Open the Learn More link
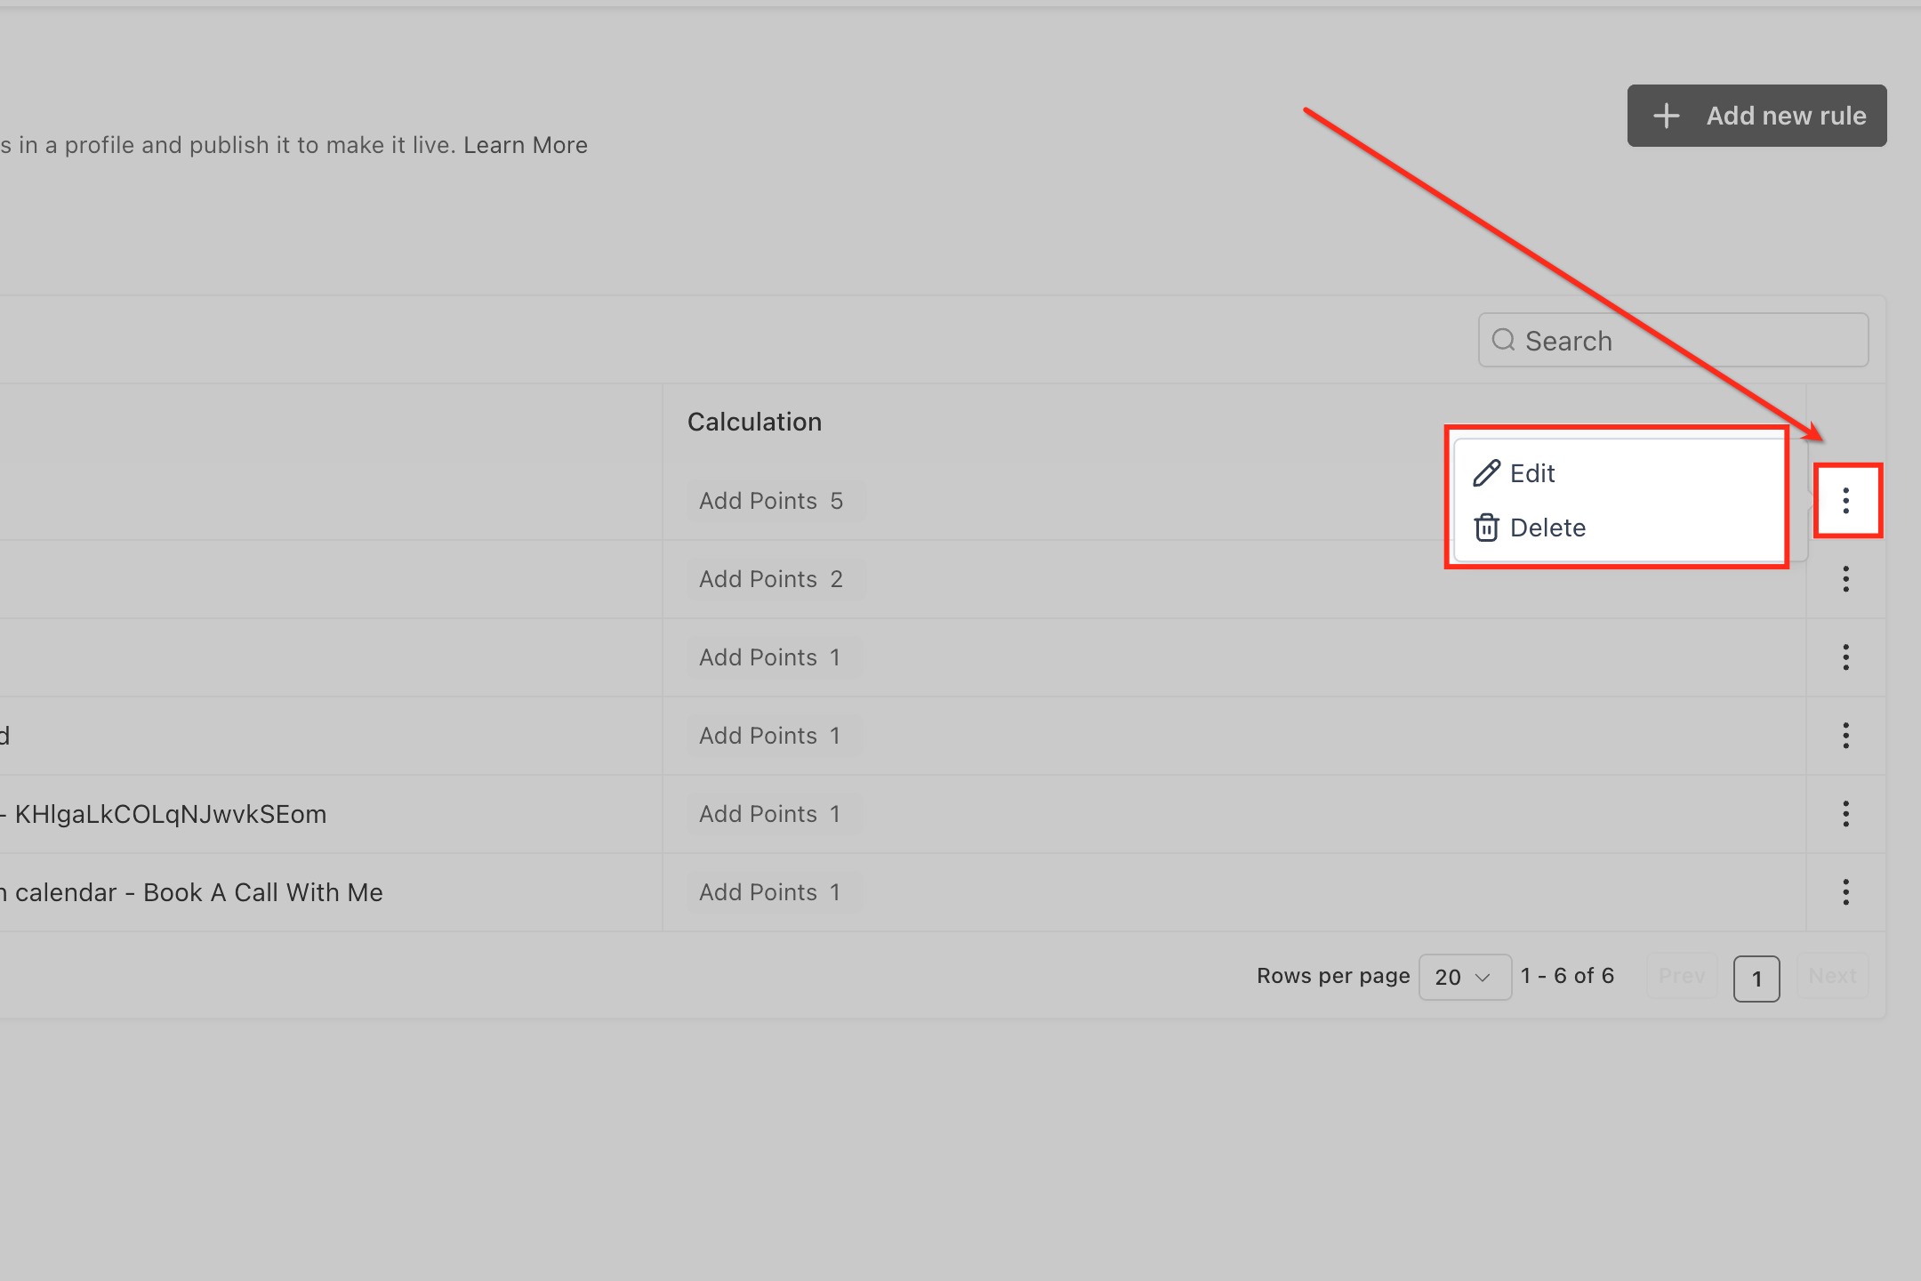This screenshot has width=1921, height=1281. (x=525, y=145)
